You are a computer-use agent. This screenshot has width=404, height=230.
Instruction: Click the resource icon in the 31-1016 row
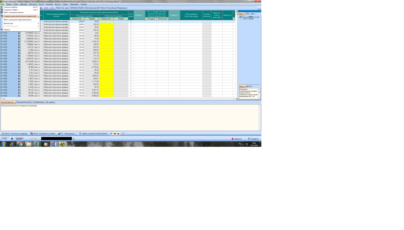(x=19, y=53)
